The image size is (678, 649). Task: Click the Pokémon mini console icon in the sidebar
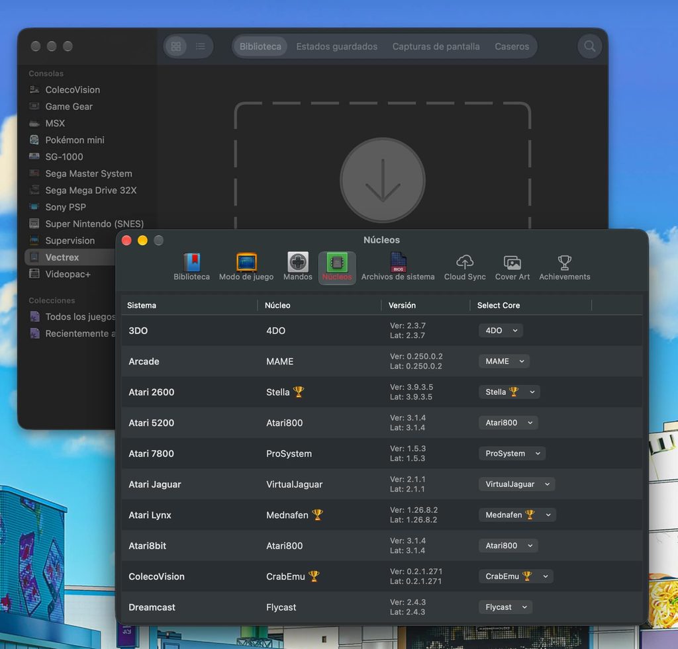pyautogui.click(x=34, y=140)
